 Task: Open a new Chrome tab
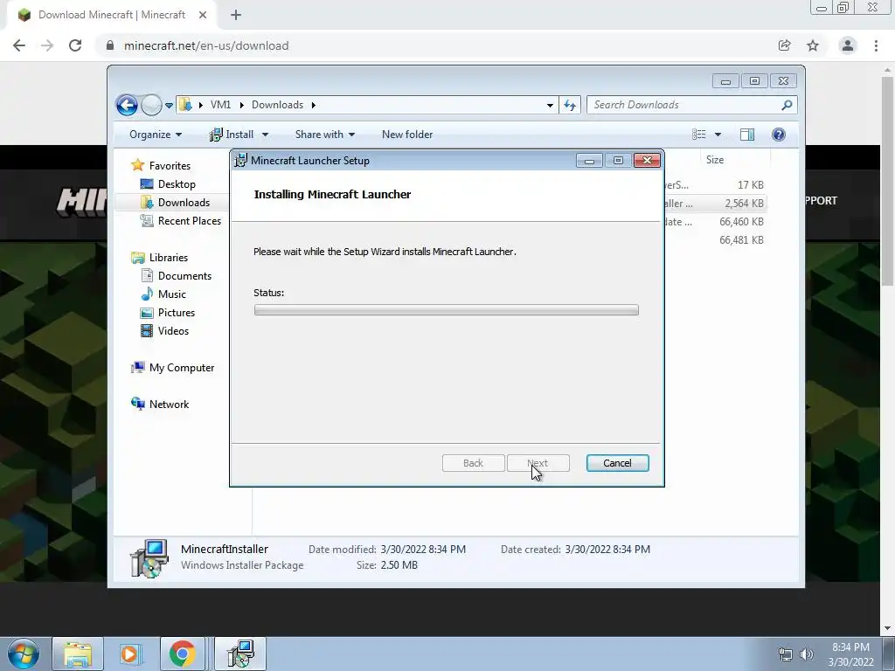point(236,16)
